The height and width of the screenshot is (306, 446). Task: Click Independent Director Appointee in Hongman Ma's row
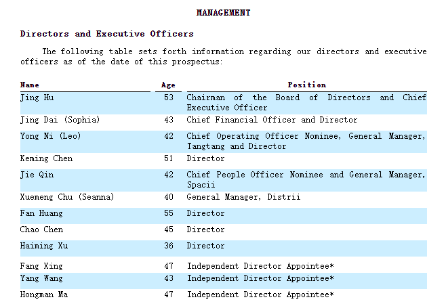coord(260,294)
